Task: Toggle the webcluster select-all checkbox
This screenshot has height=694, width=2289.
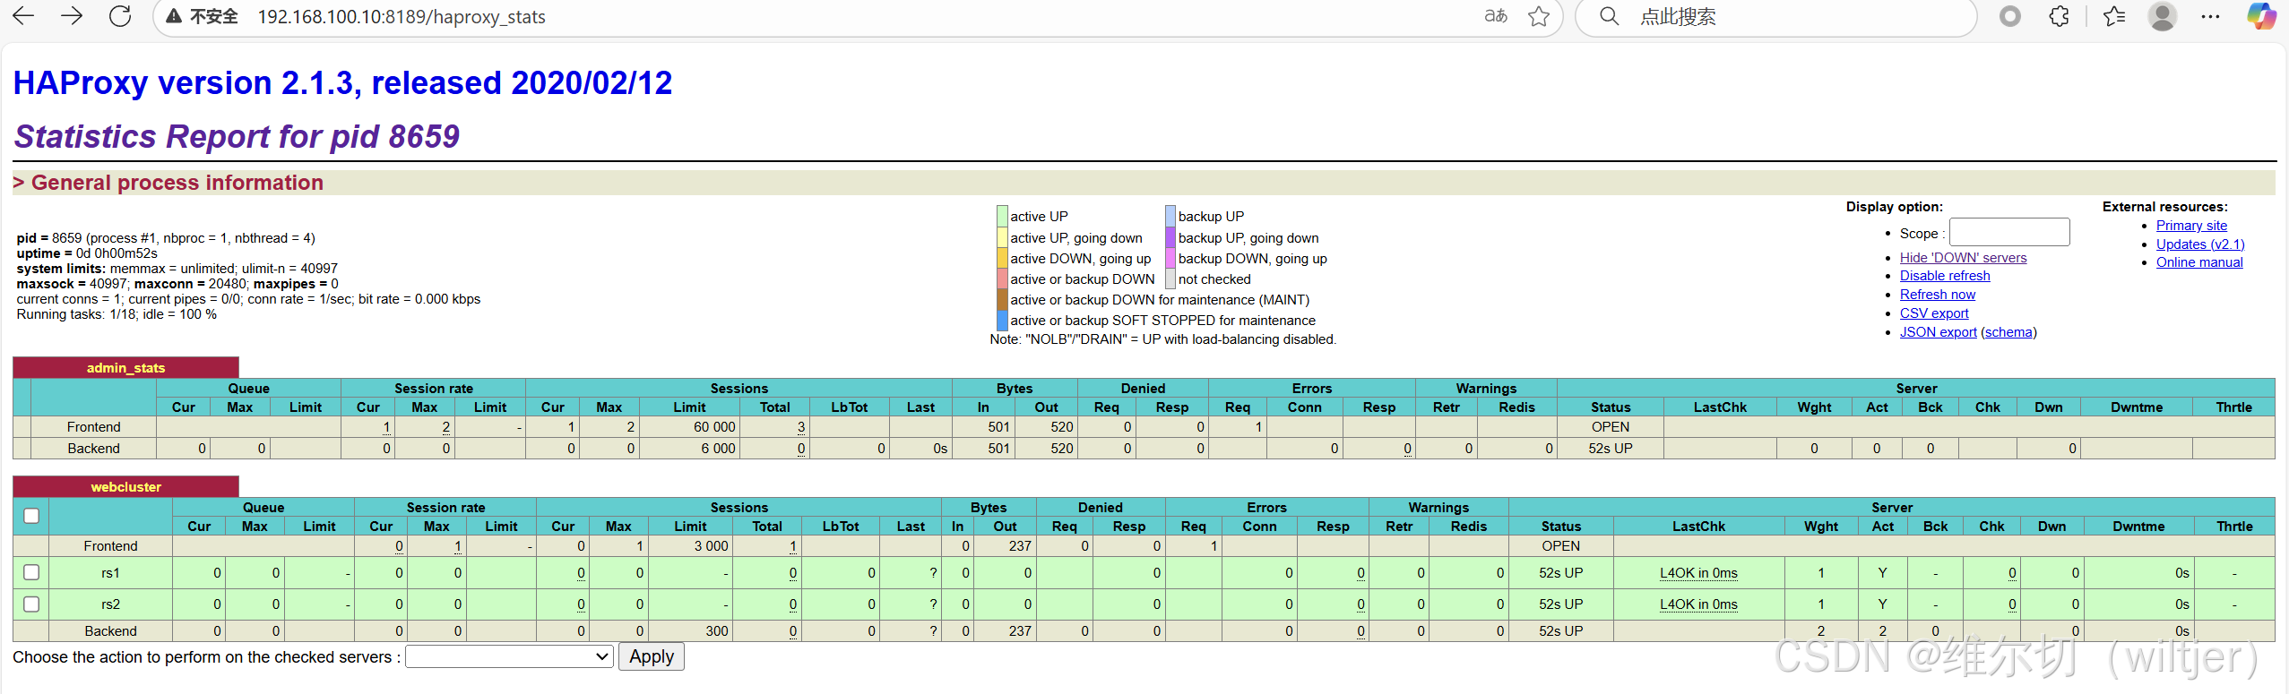Action: coord(31,516)
